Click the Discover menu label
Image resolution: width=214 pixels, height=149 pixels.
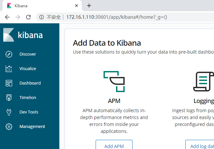click(x=28, y=54)
